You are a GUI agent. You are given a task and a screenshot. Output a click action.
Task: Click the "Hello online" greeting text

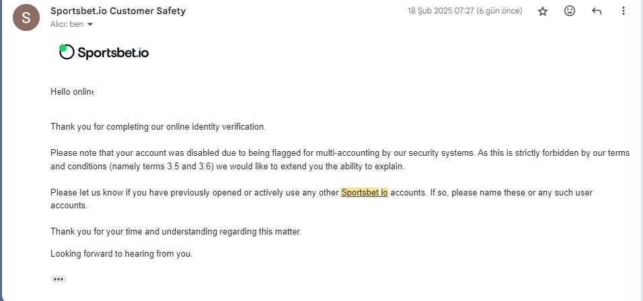(x=72, y=92)
